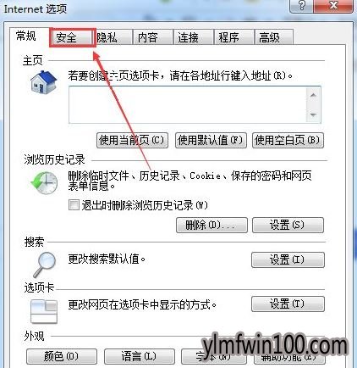Enable 退出时删除浏览历史记录 checkbox
Image resolution: width=357 pixels, height=368 pixels.
click(74, 205)
